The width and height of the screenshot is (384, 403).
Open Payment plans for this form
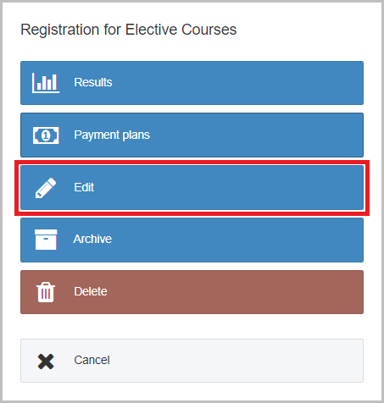click(192, 135)
